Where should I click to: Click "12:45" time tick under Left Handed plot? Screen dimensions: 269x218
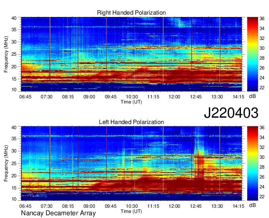(196, 206)
